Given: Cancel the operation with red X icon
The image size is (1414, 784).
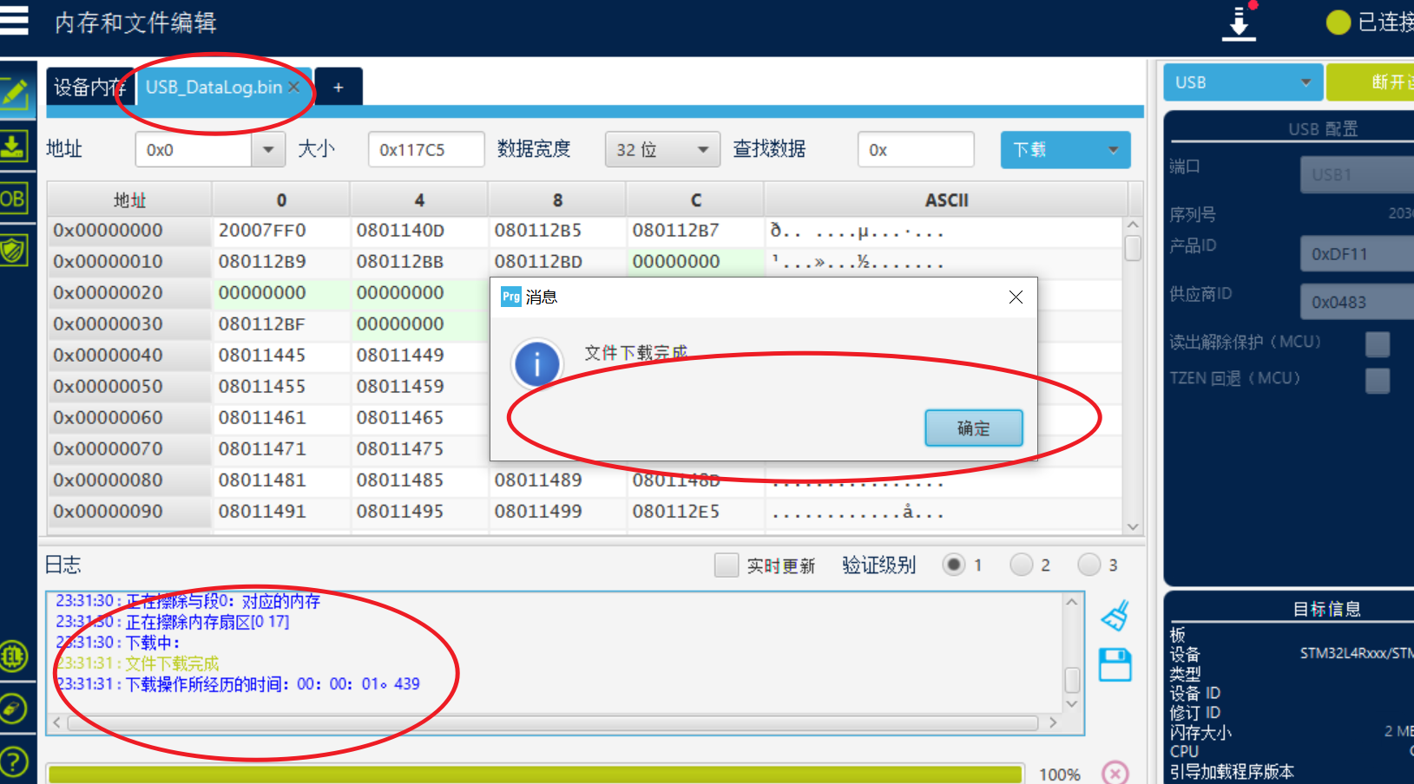Looking at the screenshot, I should [x=1115, y=772].
